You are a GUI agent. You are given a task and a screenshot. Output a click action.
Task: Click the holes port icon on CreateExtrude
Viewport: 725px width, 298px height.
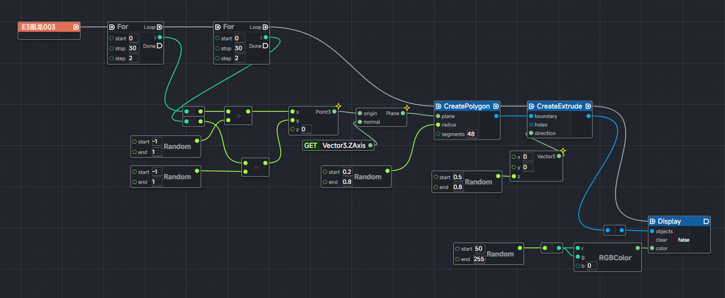[x=531, y=125]
